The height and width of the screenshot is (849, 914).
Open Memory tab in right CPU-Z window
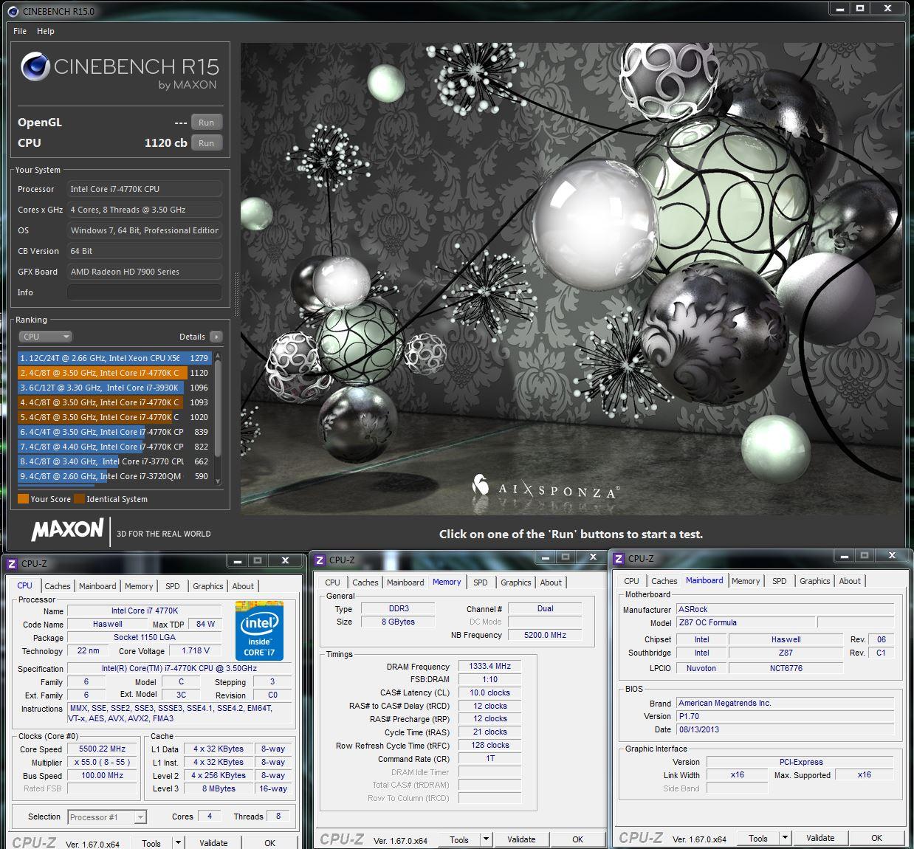pyautogui.click(x=746, y=581)
